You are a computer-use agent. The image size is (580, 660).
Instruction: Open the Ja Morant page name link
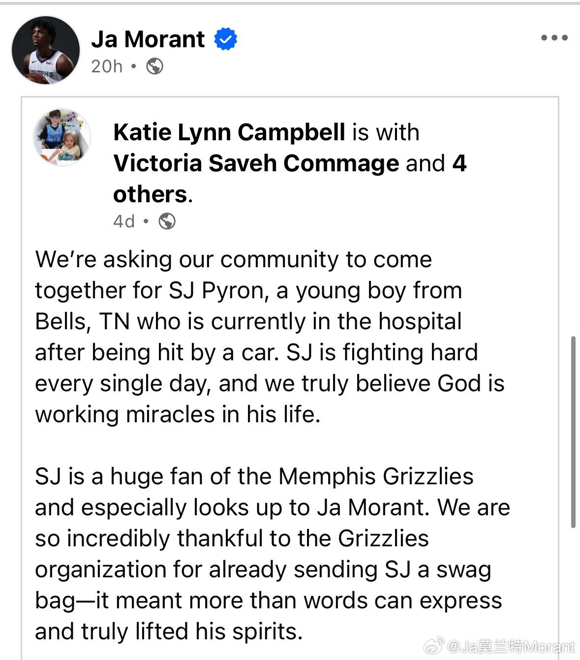point(148,39)
